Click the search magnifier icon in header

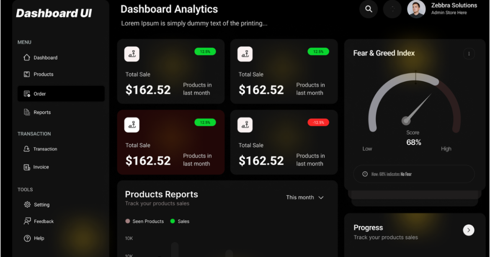click(x=369, y=9)
